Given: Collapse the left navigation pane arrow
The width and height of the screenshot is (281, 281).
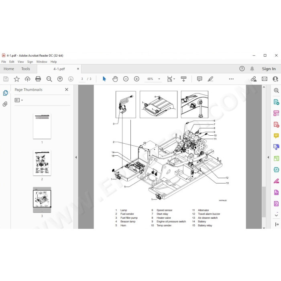Looking at the screenshot, I should tap(76, 157).
